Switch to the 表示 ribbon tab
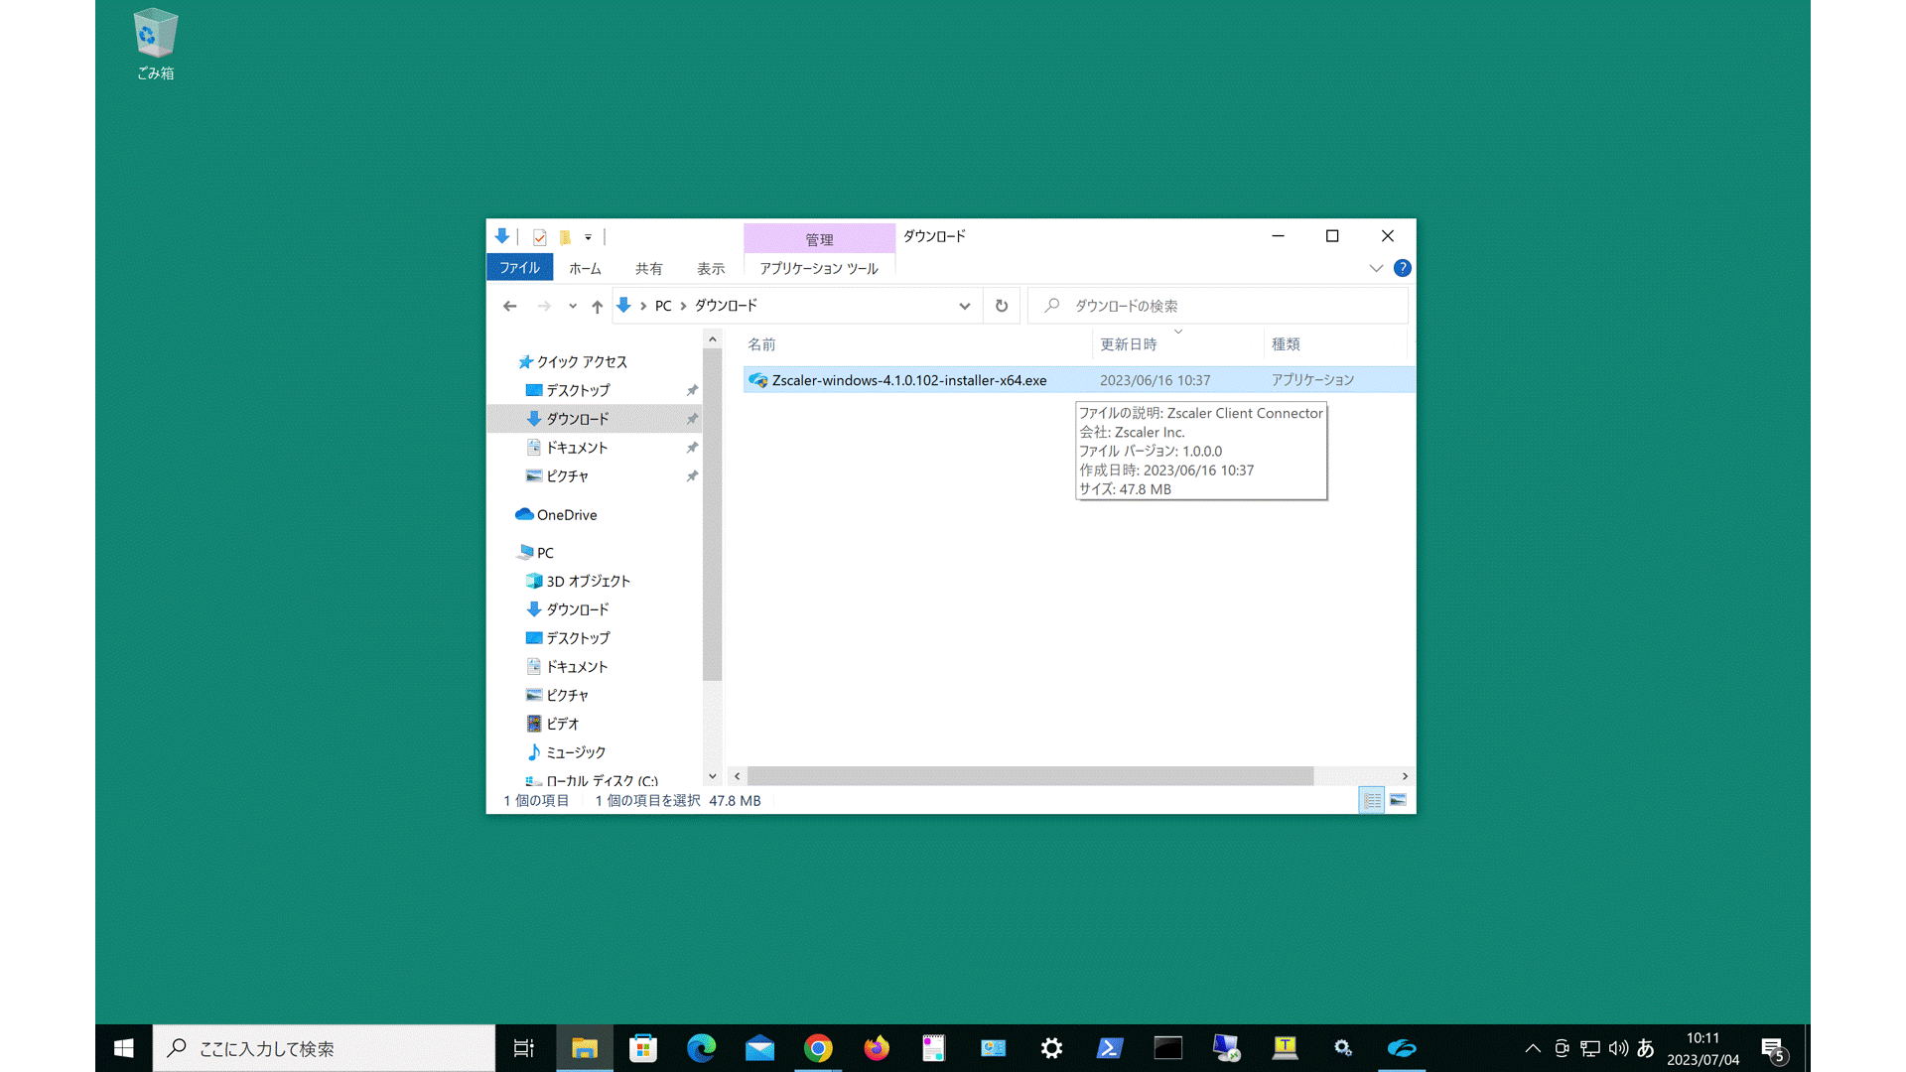The width and height of the screenshot is (1906, 1072). tap(711, 267)
